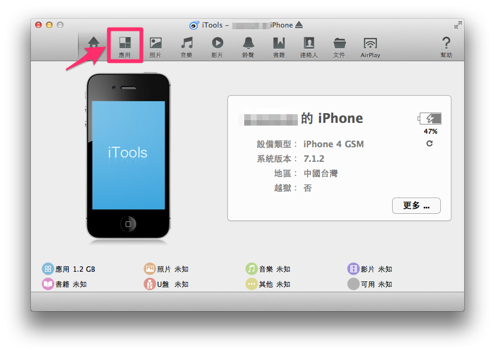The width and height of the screenshot is (495, 354).
Task: Click the 書籍 未知 storage icon
Action: coord(48,284)
